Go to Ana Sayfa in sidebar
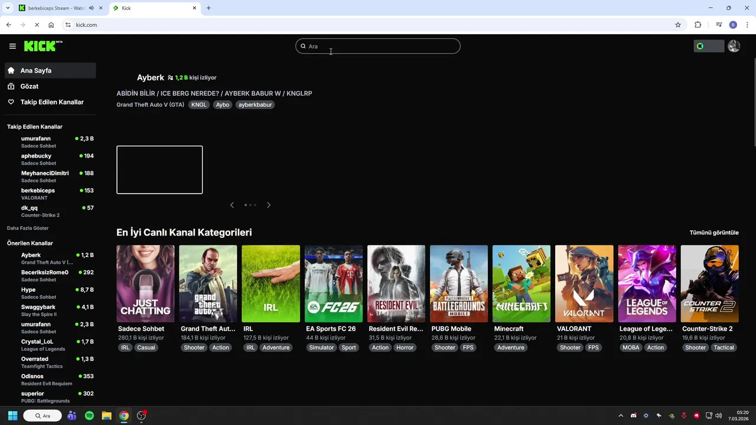Screen dimensions: 756x425 coord(50,70)
